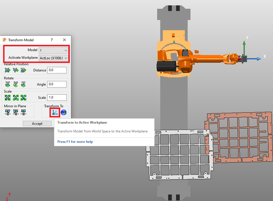Transform model to the Active Workplane
The height and width of the screenshot is (201, 273).
(55, 112)
